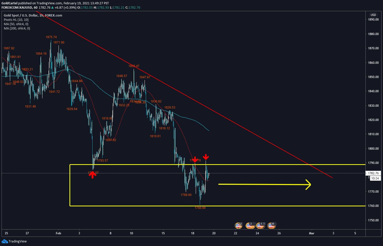Click the 1769.60 pivot low label
Screen dimensions: 383x246
(186, 195)
